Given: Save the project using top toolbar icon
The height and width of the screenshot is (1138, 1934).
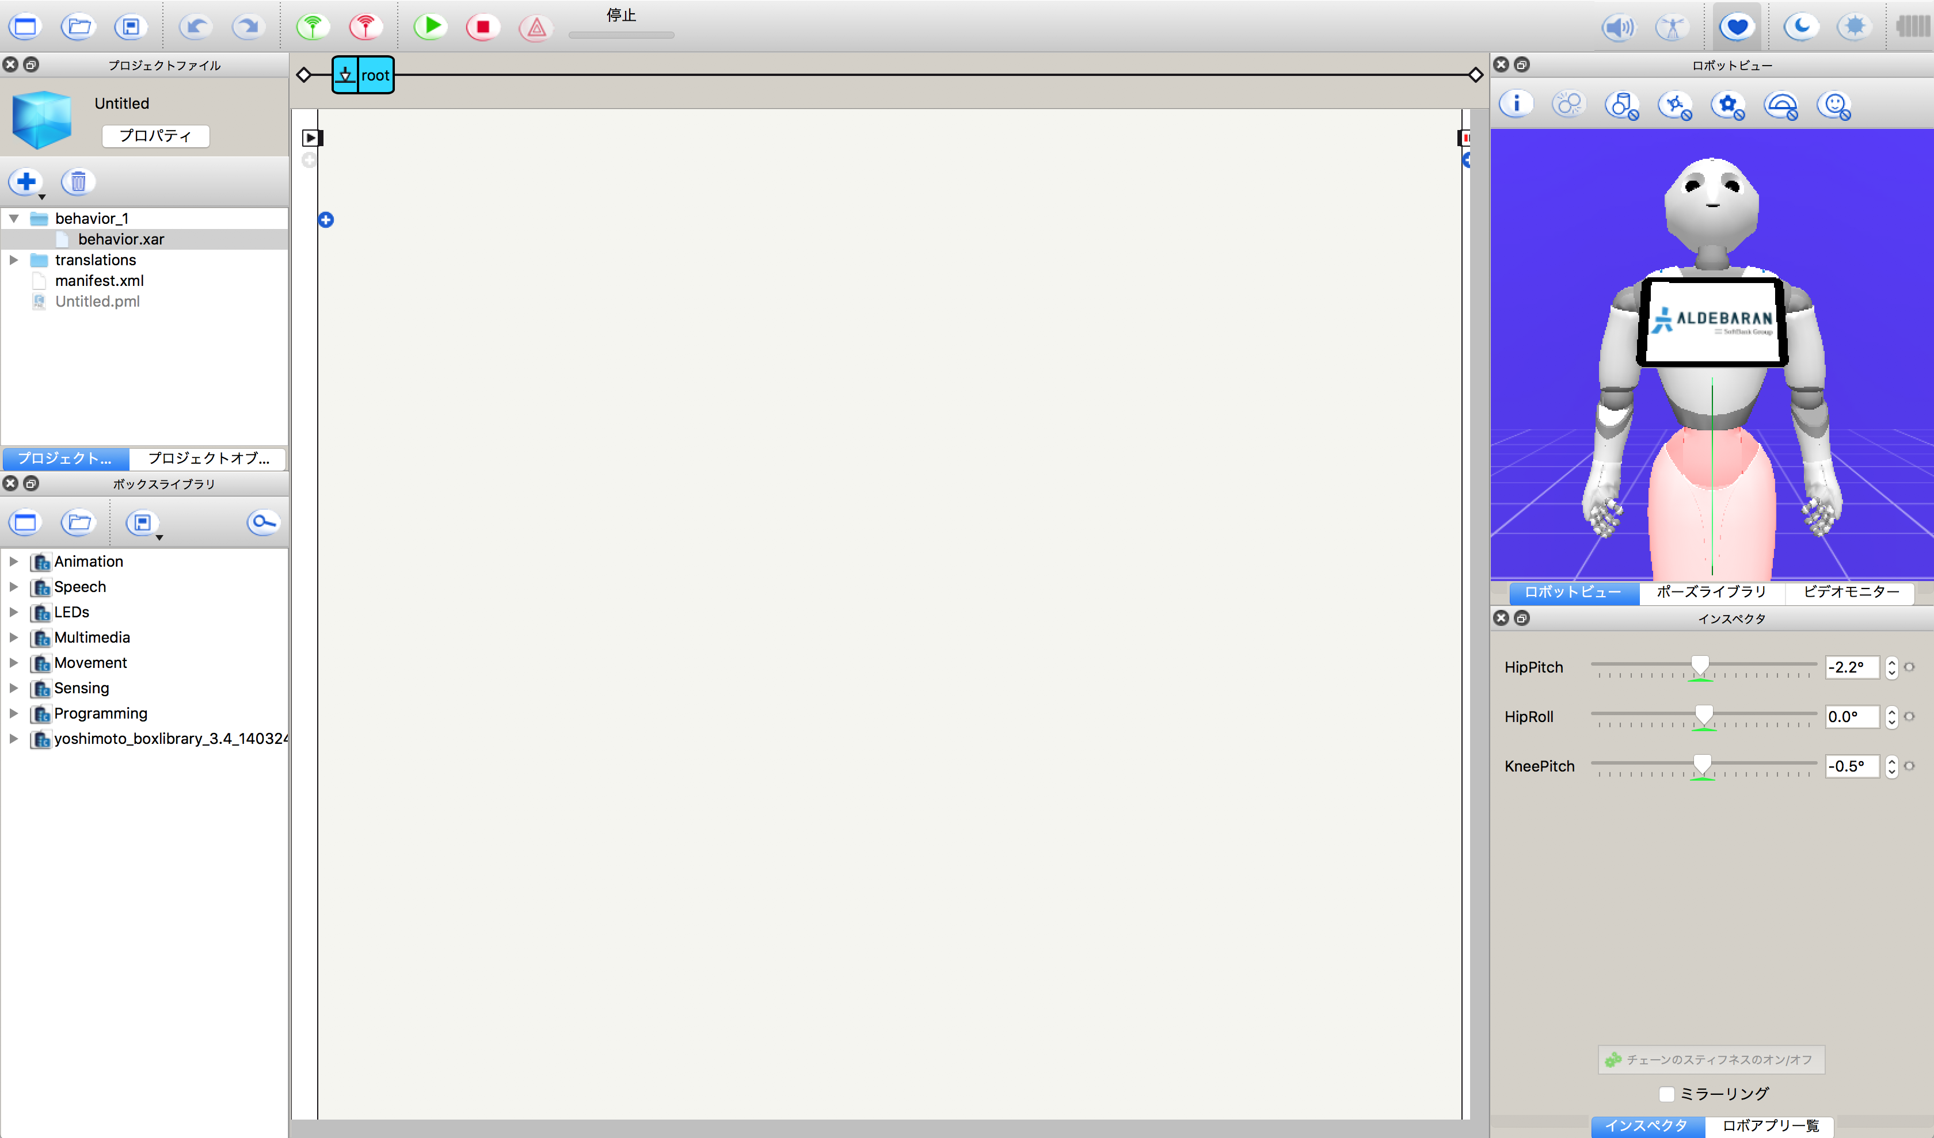Looking at the screenshot, I should coord(131,27).
